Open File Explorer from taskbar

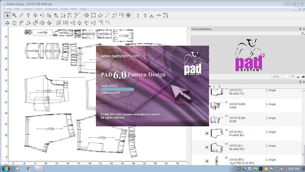coord(18,169)
